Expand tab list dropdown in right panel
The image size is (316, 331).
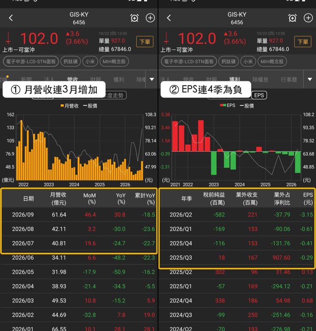[x=310, y=80]
